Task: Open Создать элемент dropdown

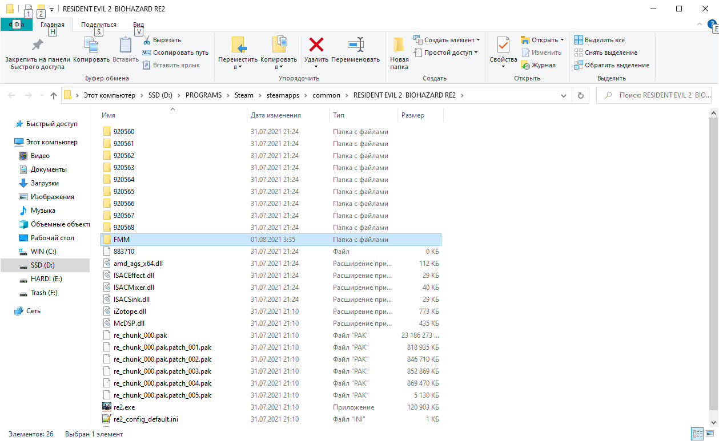Action: [447, 40]
